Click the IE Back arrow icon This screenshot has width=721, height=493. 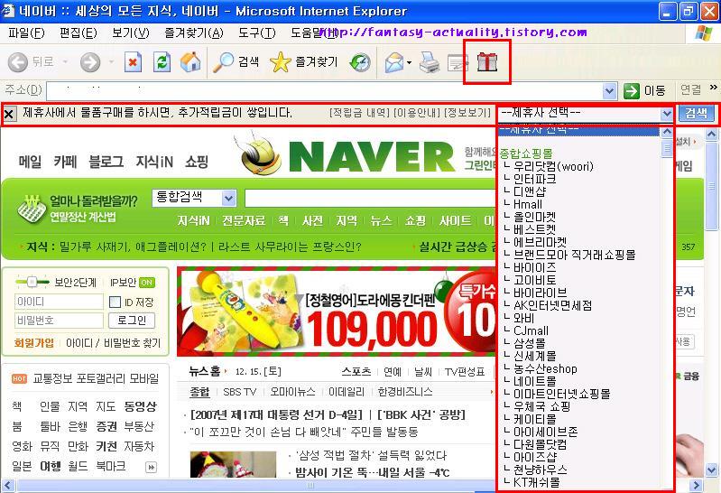(x=18, y=62)
